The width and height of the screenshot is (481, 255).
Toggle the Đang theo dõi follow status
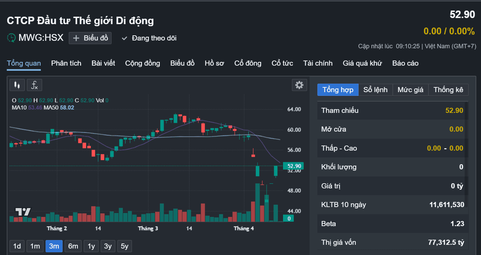(149, 38)
